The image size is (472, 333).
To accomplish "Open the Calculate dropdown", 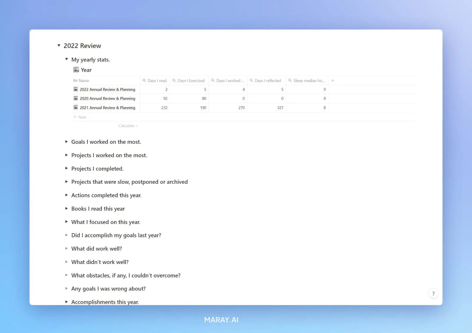I will [x=127, y=126].
